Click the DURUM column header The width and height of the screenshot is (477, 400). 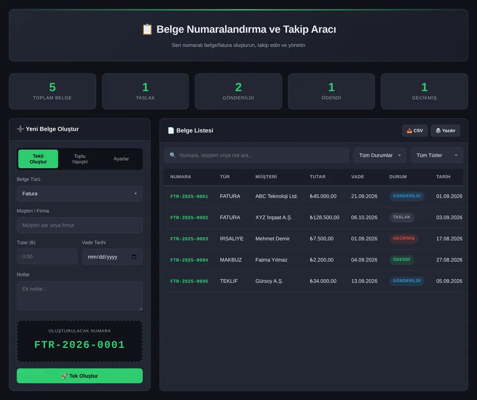click(398, 177)
